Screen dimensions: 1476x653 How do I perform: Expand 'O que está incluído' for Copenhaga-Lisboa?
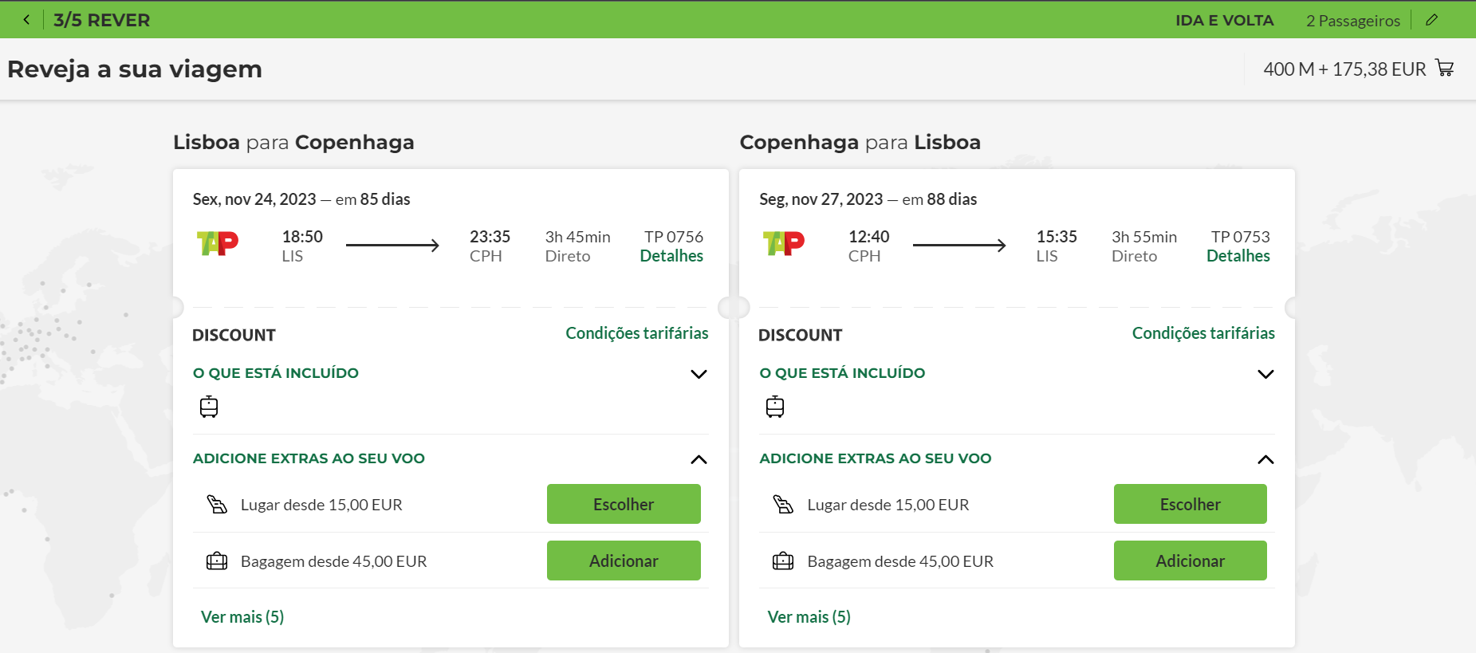point(1265,374)
